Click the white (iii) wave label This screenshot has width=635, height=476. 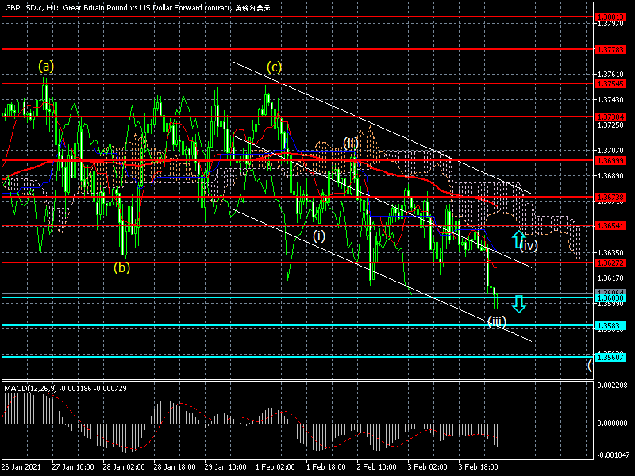(497, 321)
